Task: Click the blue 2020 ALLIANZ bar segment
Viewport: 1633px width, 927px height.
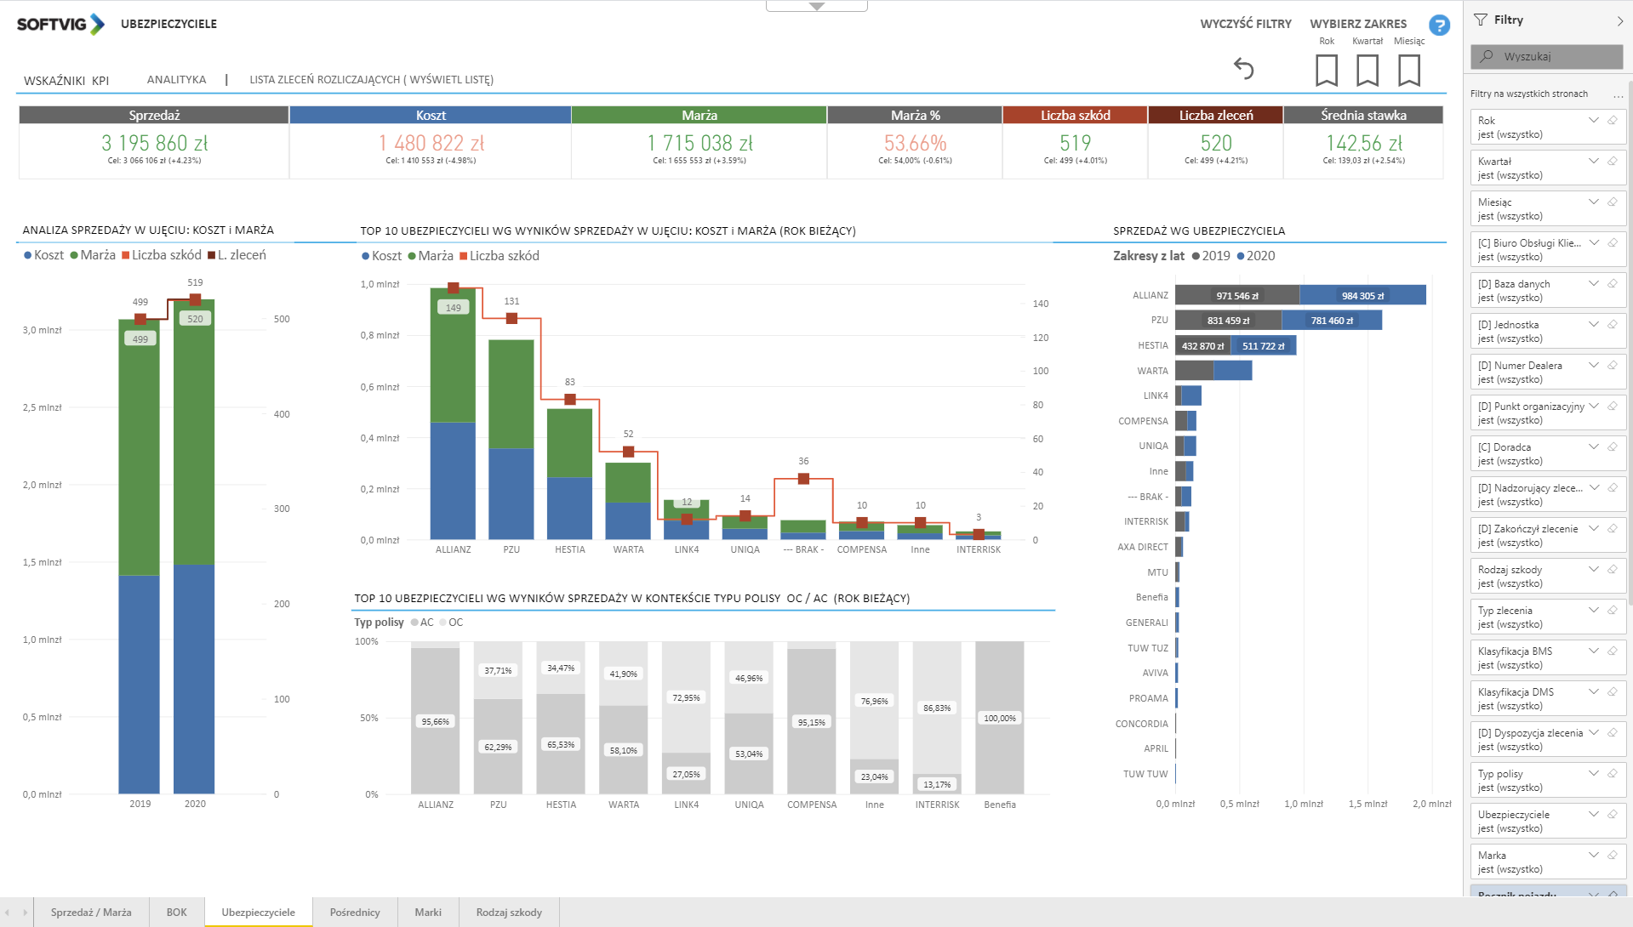Action: (1362, 296)
